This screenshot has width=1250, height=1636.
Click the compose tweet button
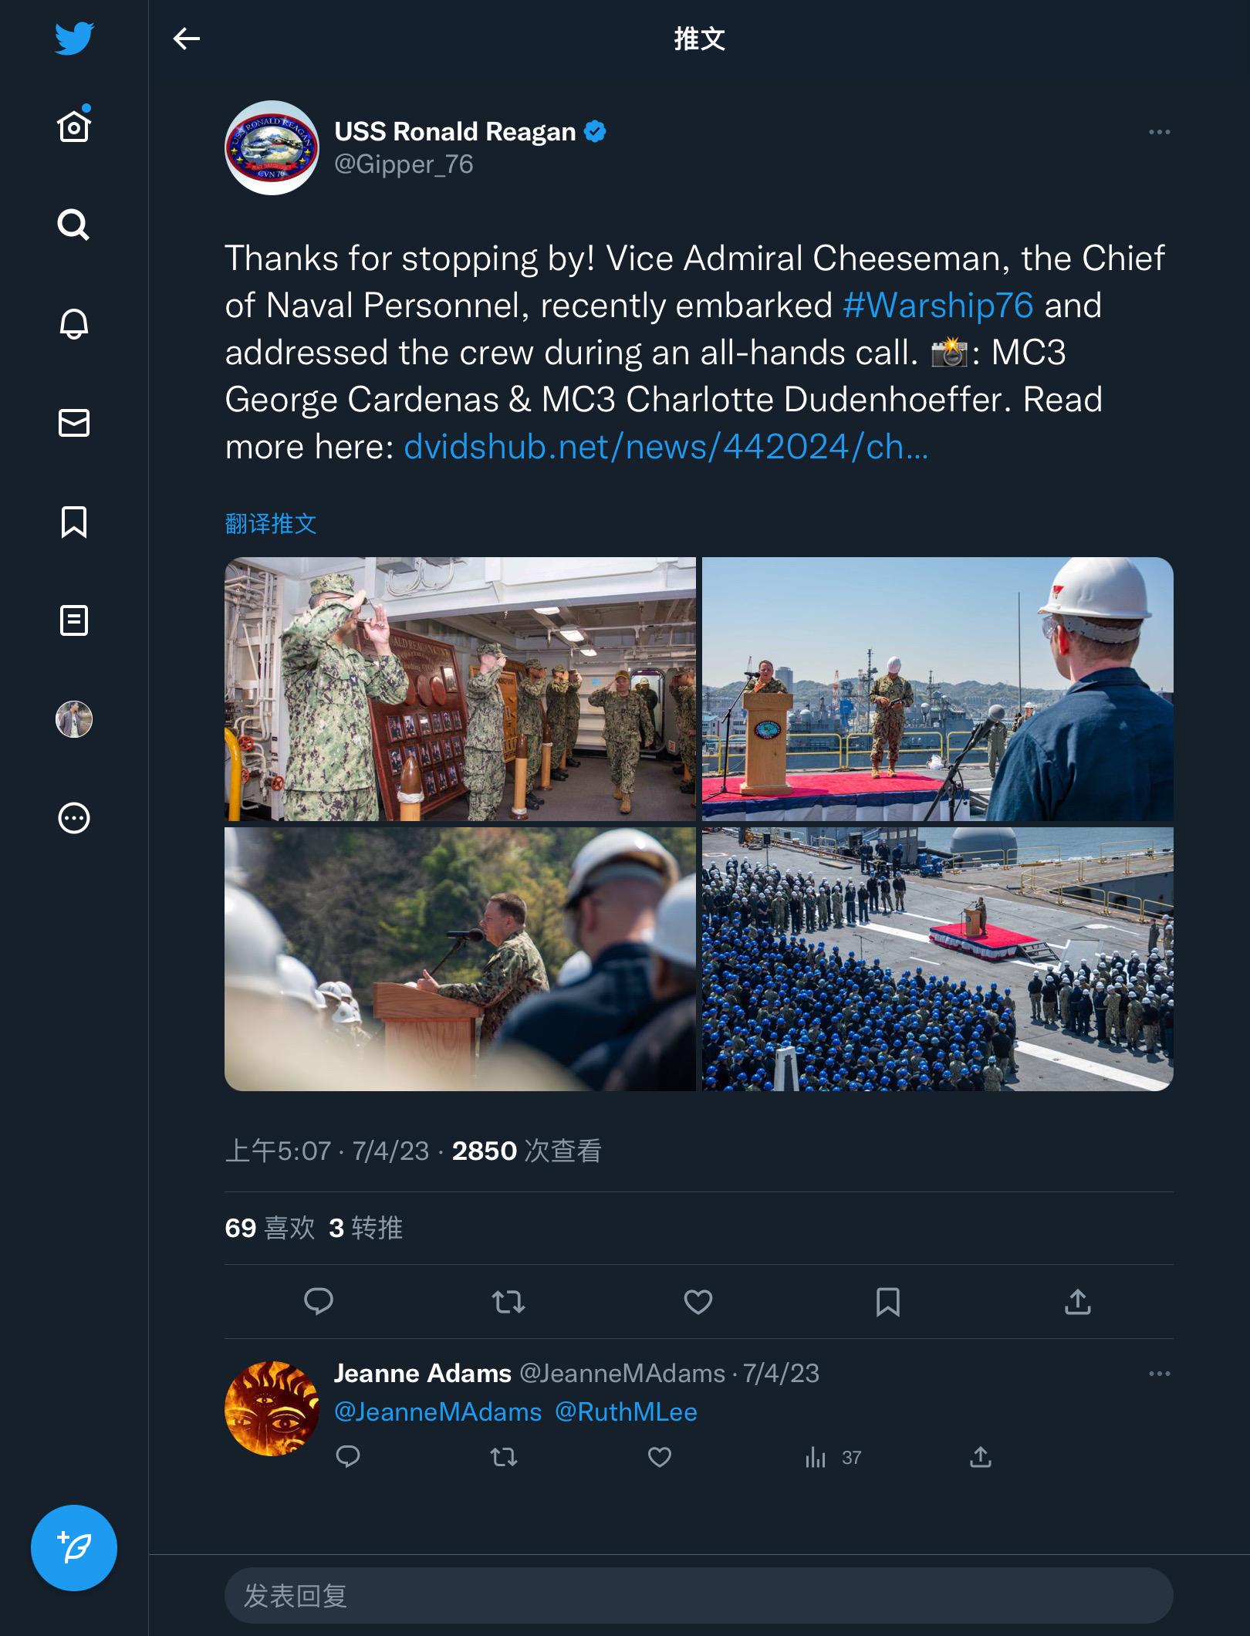(x=74, y=1547)
